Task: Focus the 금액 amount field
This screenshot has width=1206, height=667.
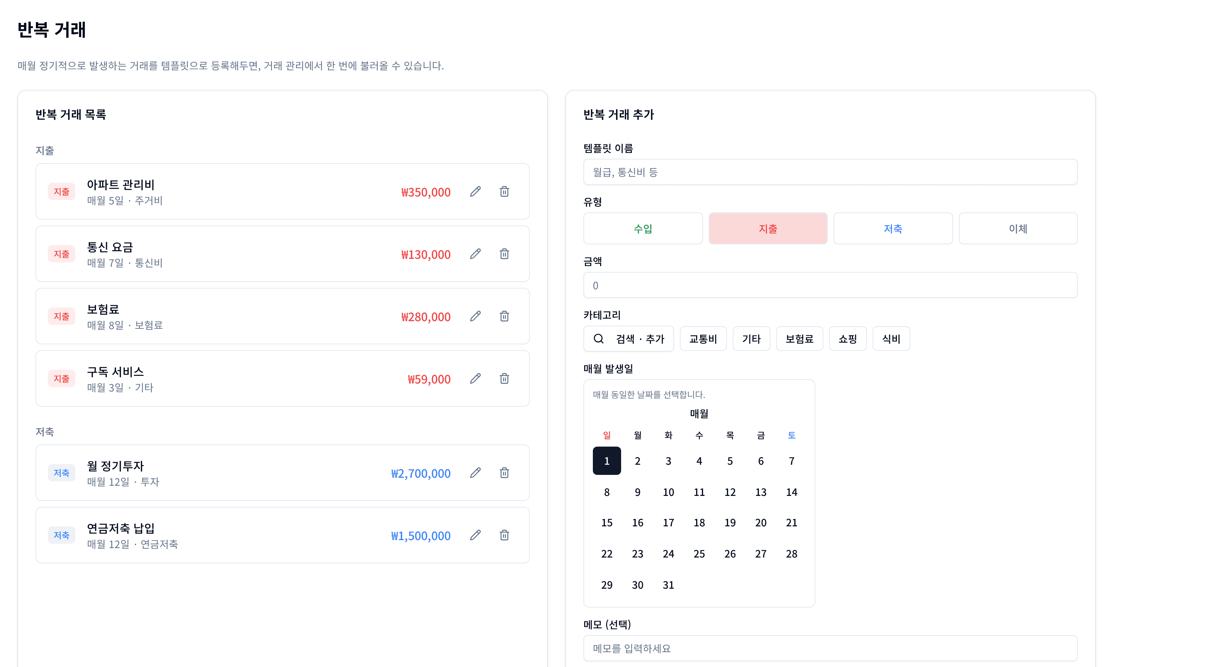Action: click(x=830, y=285)
